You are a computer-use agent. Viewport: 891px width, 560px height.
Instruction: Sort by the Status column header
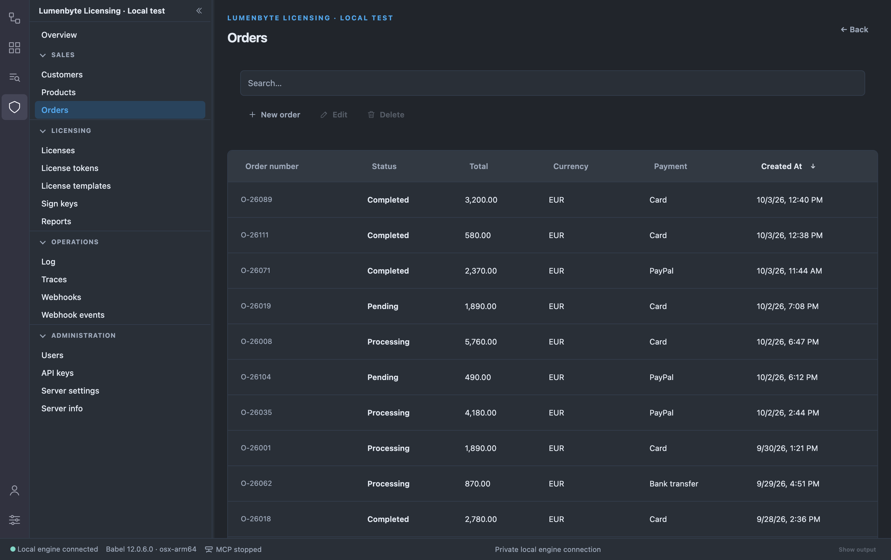384,166
